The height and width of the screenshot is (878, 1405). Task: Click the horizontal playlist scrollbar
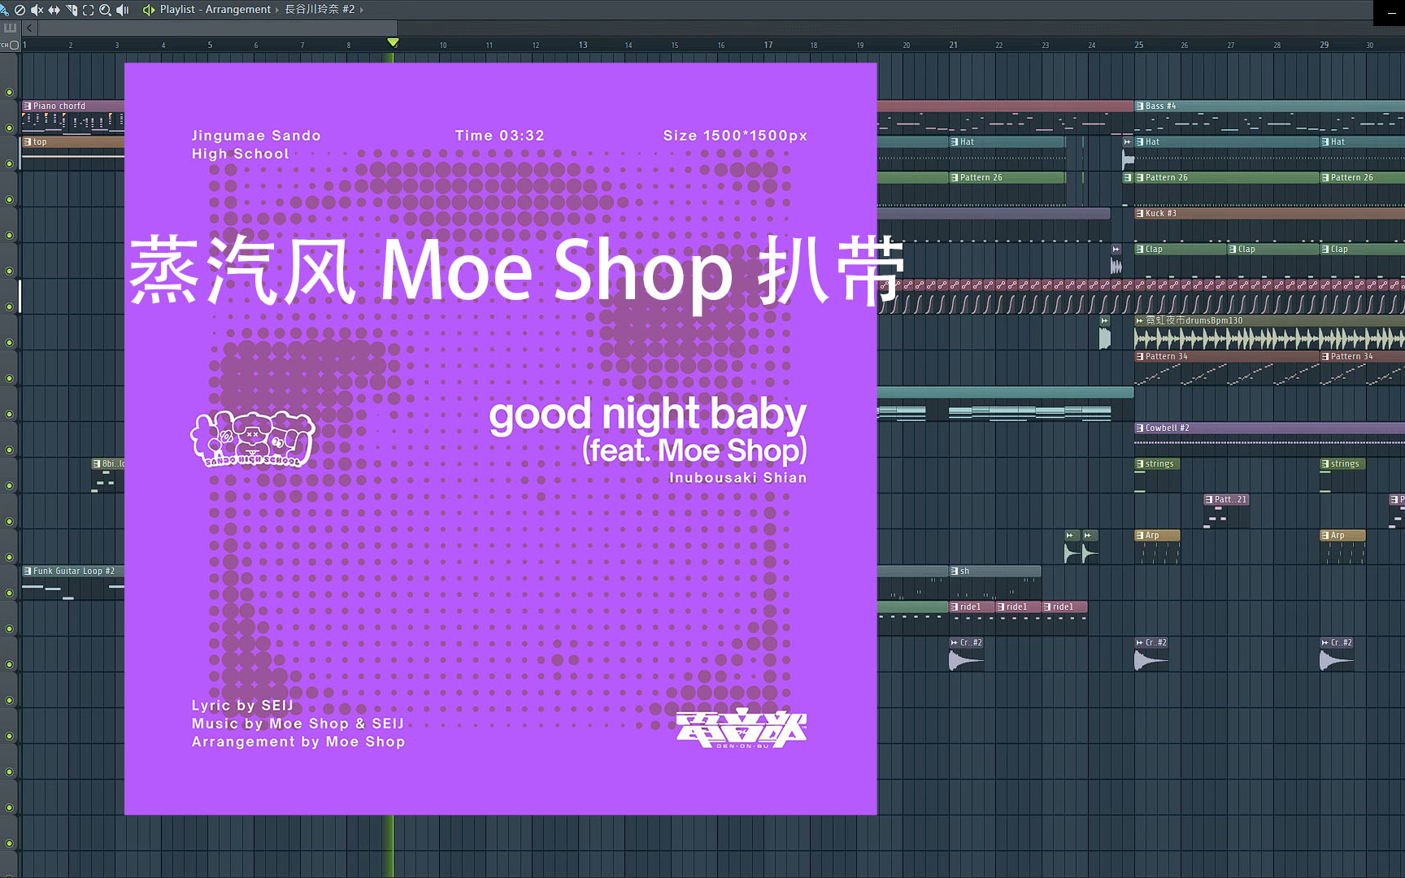click(x=217, y=28)
